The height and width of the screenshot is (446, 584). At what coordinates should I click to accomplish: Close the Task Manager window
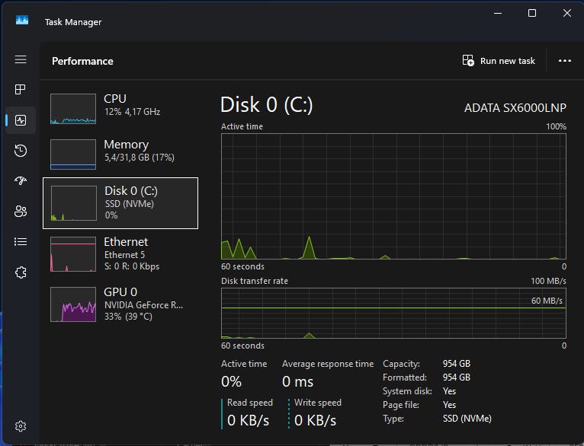[x=567, y=14]
